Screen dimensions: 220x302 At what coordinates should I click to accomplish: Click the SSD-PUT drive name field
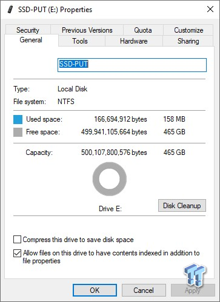(x=132, y=65)
